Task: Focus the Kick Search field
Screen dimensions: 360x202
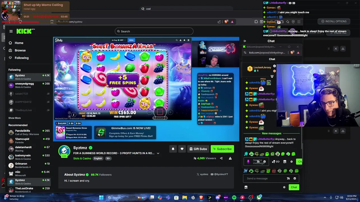Action: click(x=154, y=31)
